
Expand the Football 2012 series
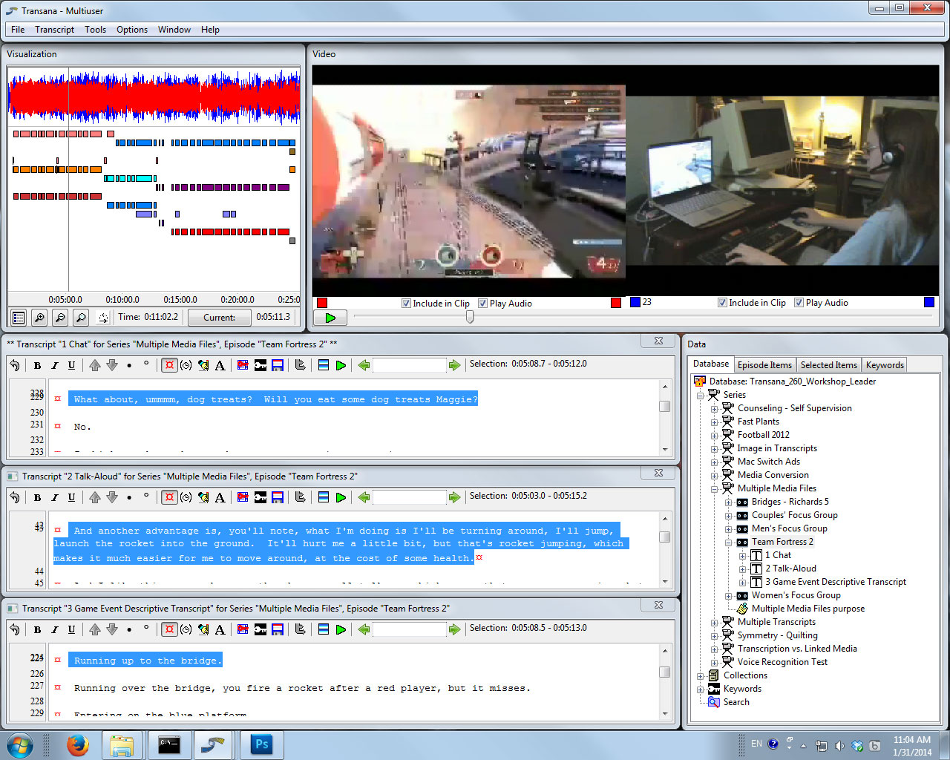(x=714, y=435)
